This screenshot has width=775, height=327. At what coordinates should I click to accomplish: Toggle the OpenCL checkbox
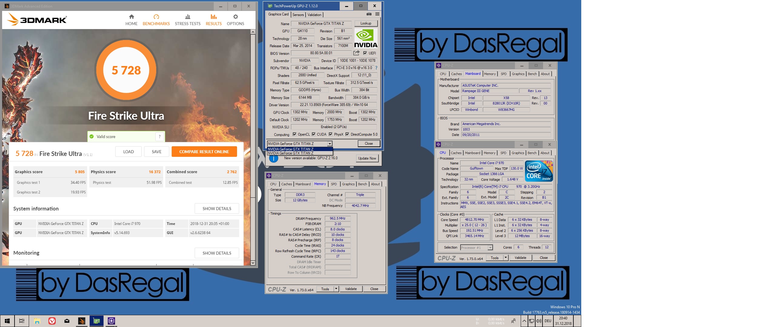click(294, 134)
